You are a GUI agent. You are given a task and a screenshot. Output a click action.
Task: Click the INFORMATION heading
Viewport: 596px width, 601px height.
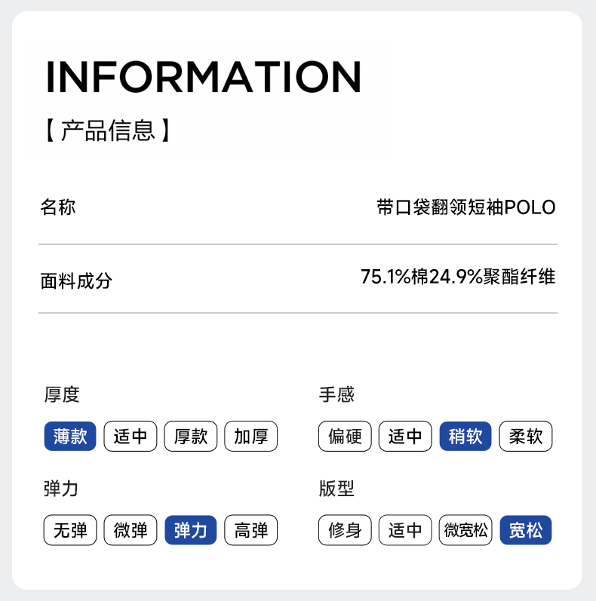[204, 76]
